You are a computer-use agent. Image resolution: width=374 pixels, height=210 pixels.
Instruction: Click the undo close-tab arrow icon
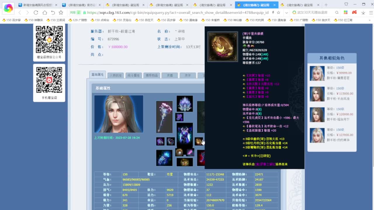[x=53, y=13]
